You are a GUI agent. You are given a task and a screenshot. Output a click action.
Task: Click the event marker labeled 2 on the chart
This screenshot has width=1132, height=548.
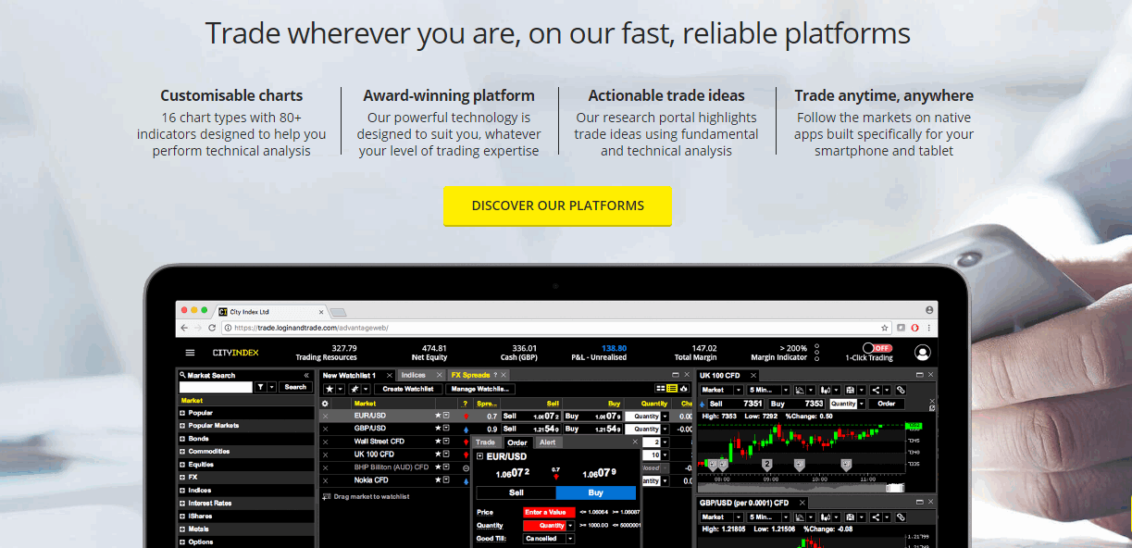click(x=767, y=464)
